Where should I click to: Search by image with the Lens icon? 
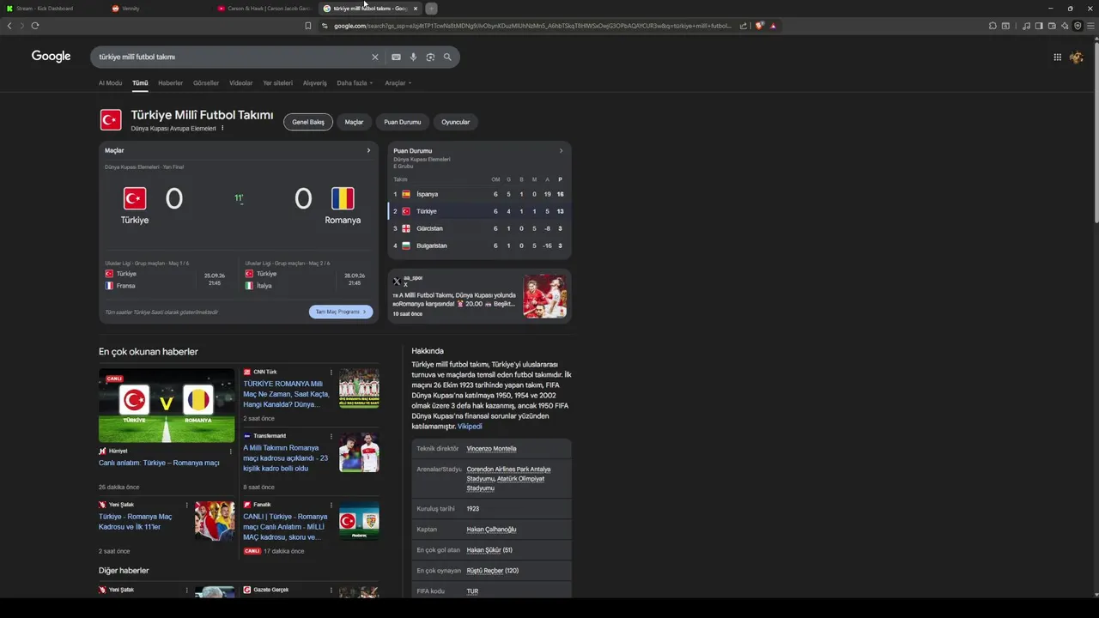[x=430, y=57]
